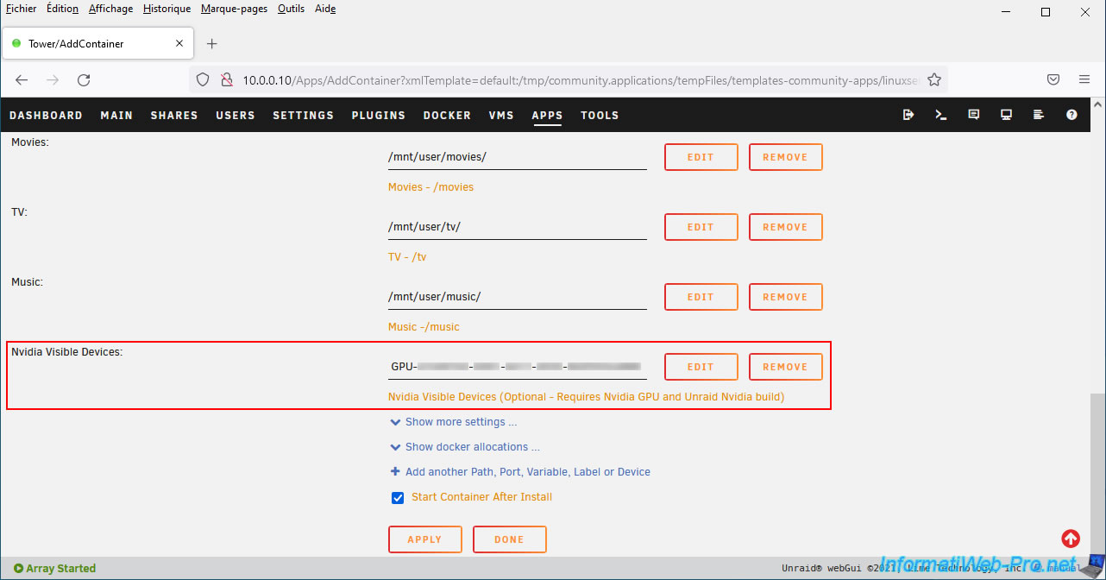Open the Firefox hamburger menu
1106x580 pixels.
(1084, 79)
